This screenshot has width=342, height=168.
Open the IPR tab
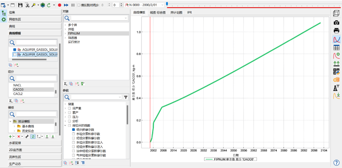coord(189,12)
